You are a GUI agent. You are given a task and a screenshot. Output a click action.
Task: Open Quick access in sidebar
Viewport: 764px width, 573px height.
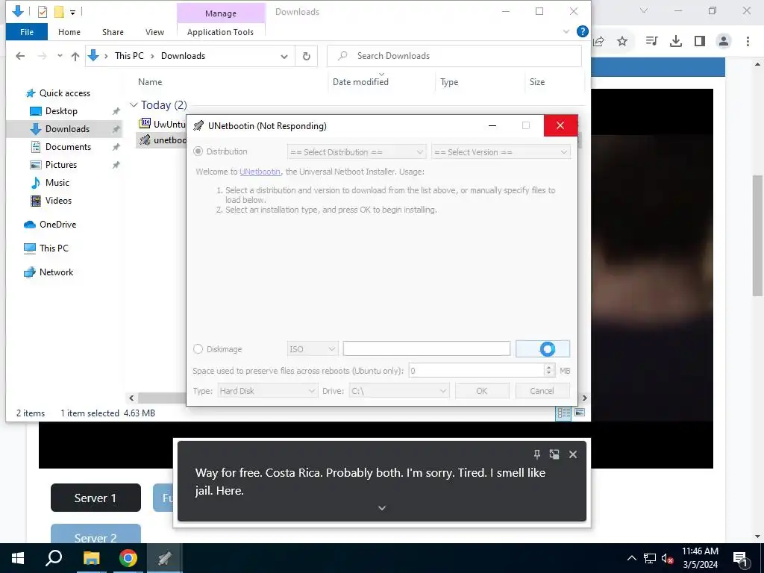click(64, 93)
